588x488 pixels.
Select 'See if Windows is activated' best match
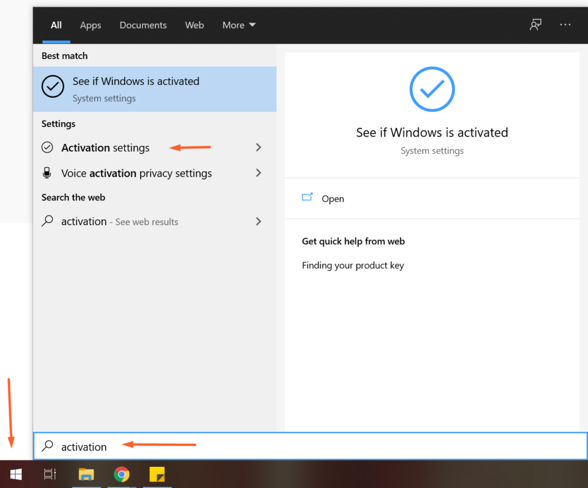pyautogui.click(x=154, y=89)
